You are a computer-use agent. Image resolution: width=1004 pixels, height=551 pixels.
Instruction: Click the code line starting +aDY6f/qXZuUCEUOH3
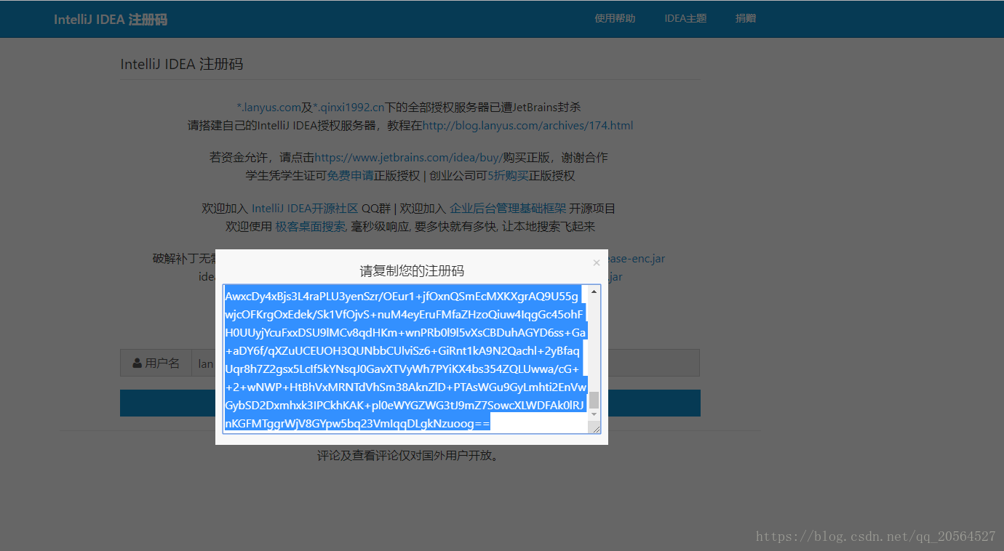click(402, 350)
